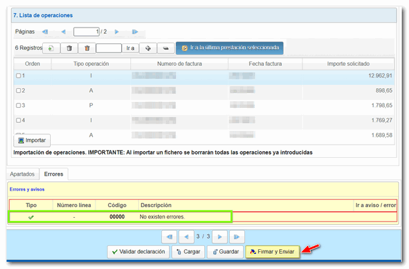The image size is (409, 269).
Task: Go to previous page in Páginas navigator
Action: coord(63,32)
